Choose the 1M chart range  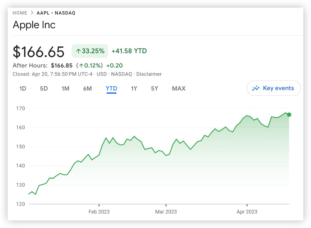click(x=65, y=89)
